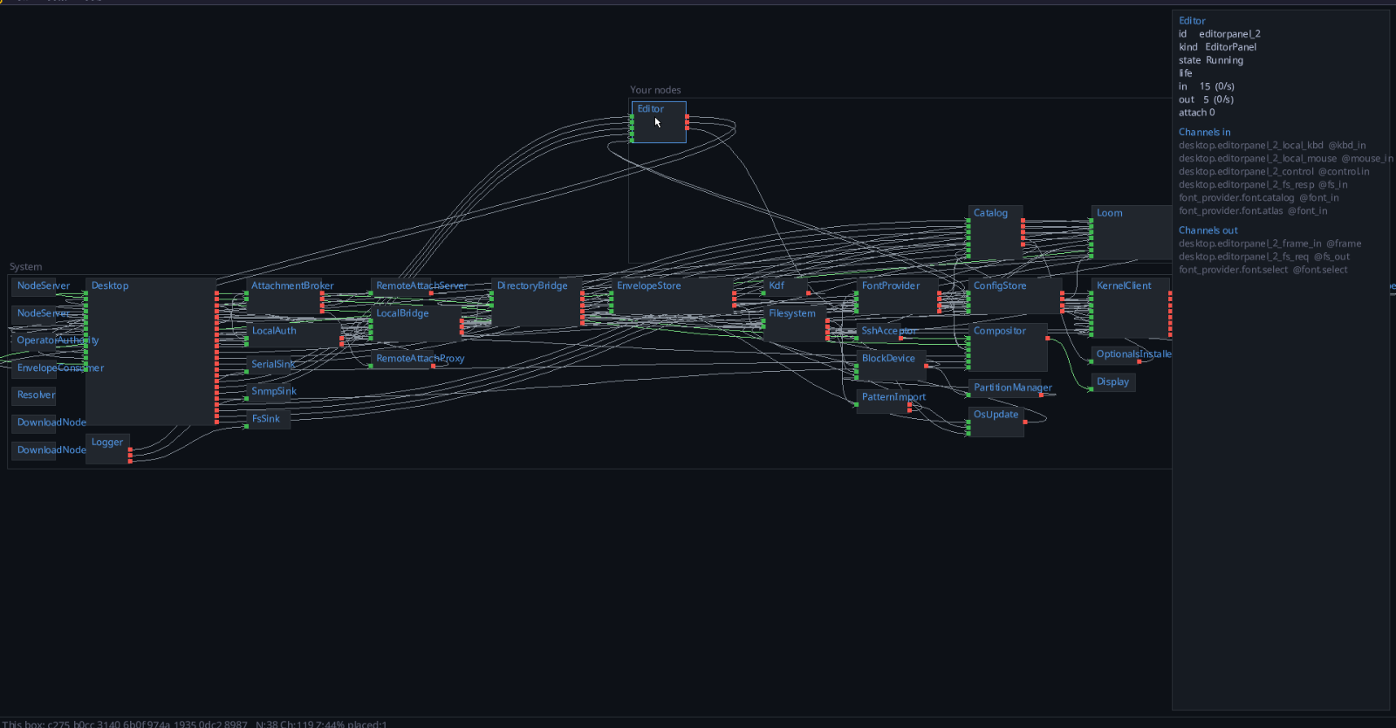Select the Desktop node

tap(151, 352)
